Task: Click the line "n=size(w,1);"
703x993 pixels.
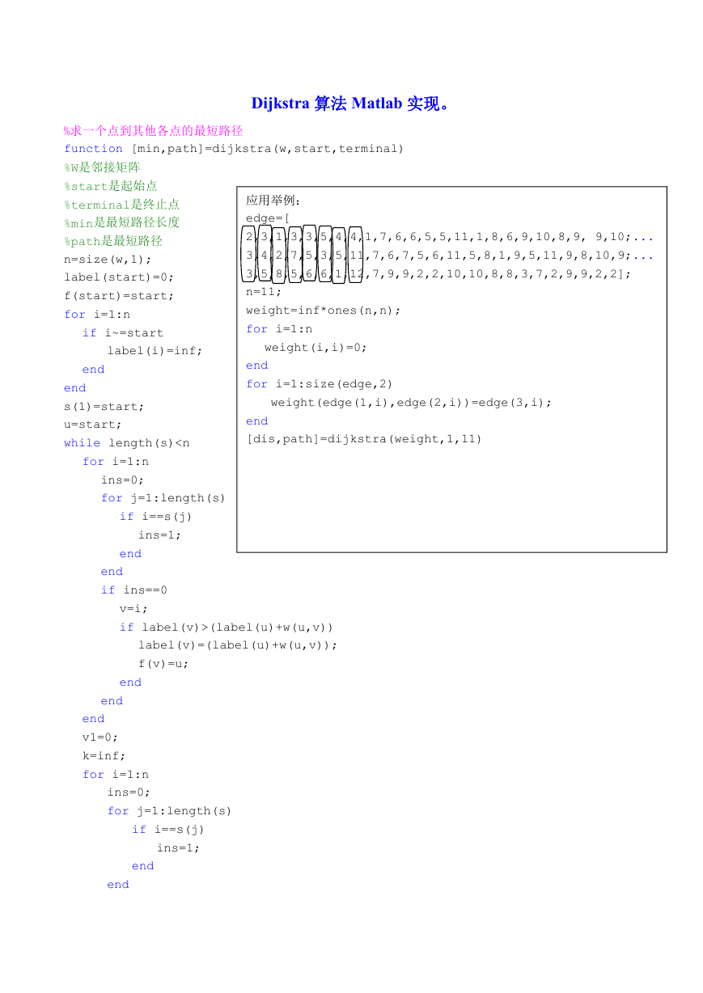Action: [x=108, y=260]
